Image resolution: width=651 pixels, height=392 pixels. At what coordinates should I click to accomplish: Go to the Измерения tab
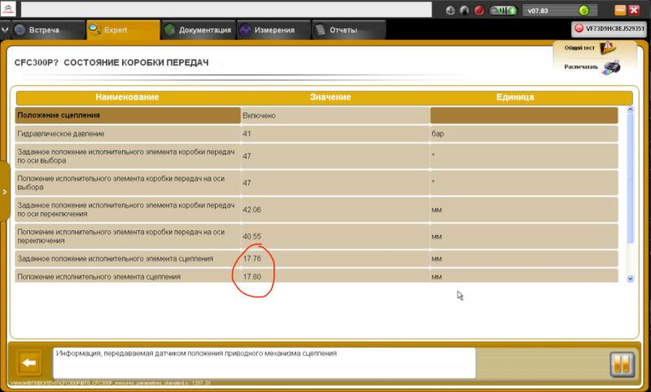click(x=273, y=30)
